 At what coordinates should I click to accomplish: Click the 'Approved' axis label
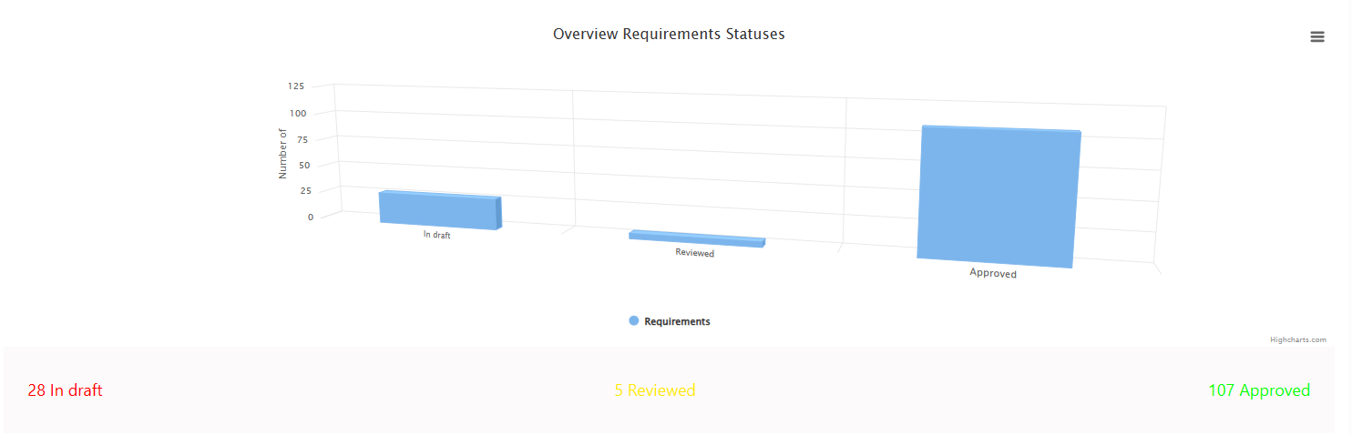[x=993, y=273]
